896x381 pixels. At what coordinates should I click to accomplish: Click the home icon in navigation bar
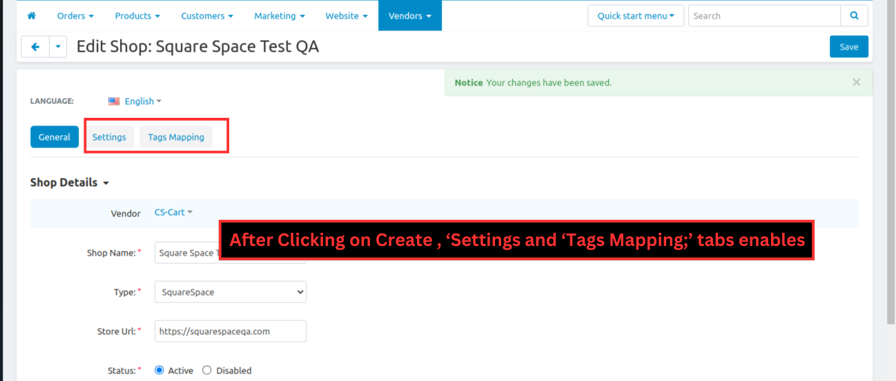(x=31, y=16)
